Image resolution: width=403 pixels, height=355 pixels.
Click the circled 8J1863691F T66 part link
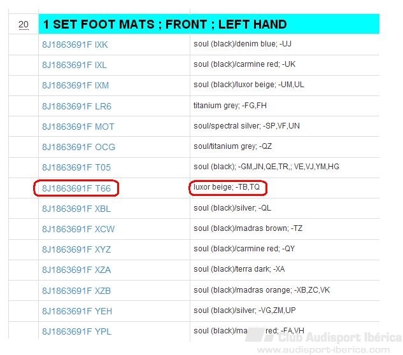(76, 188)
